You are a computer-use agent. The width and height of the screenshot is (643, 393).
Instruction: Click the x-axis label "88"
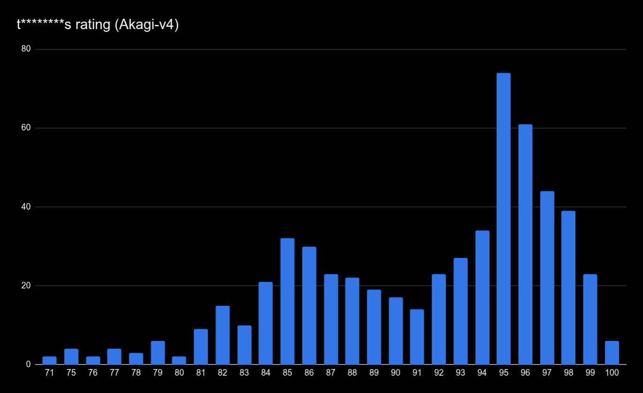point(352,373)
